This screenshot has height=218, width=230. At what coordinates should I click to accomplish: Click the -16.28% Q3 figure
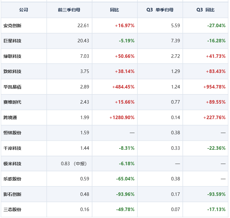(216, 41)
